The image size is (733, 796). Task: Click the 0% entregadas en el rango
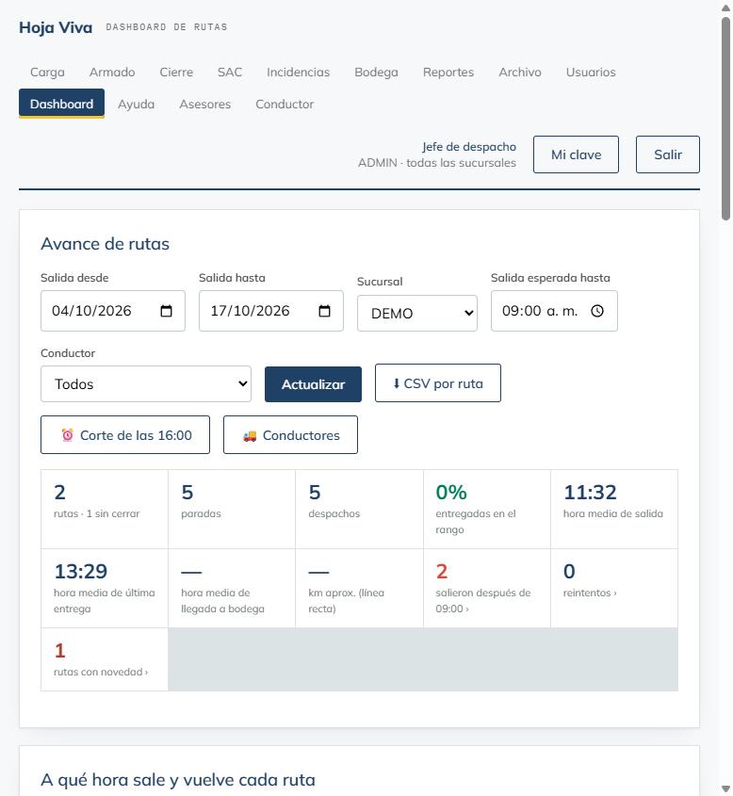[487, 509]
